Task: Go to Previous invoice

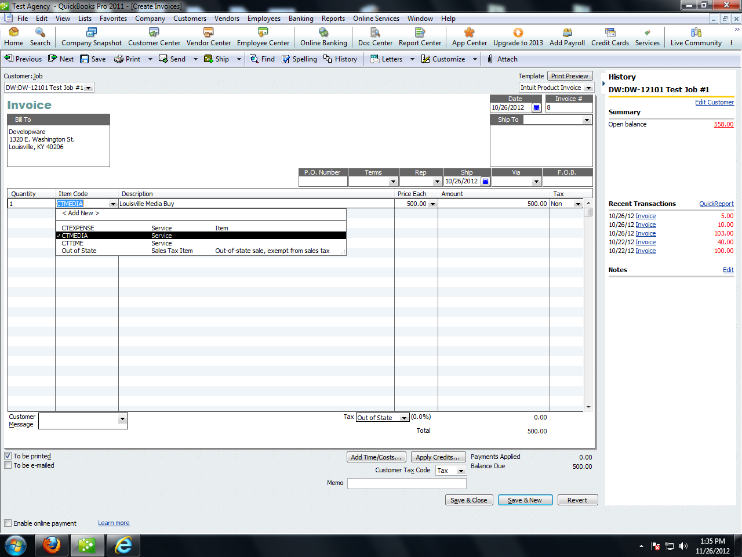Action: (23, 59)
